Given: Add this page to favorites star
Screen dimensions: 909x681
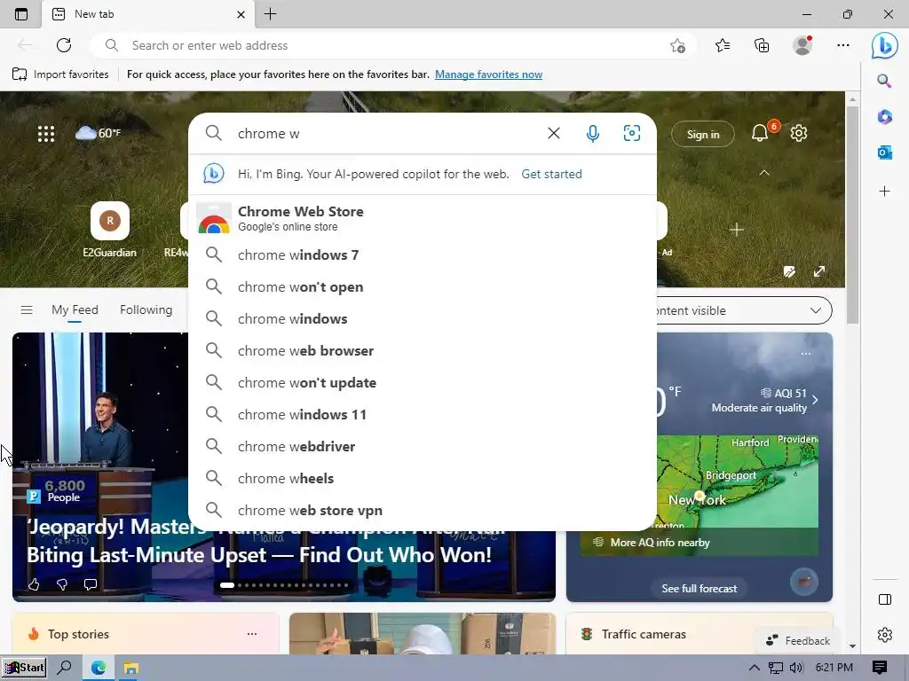Looking at the screenshot, I should 677,46.
